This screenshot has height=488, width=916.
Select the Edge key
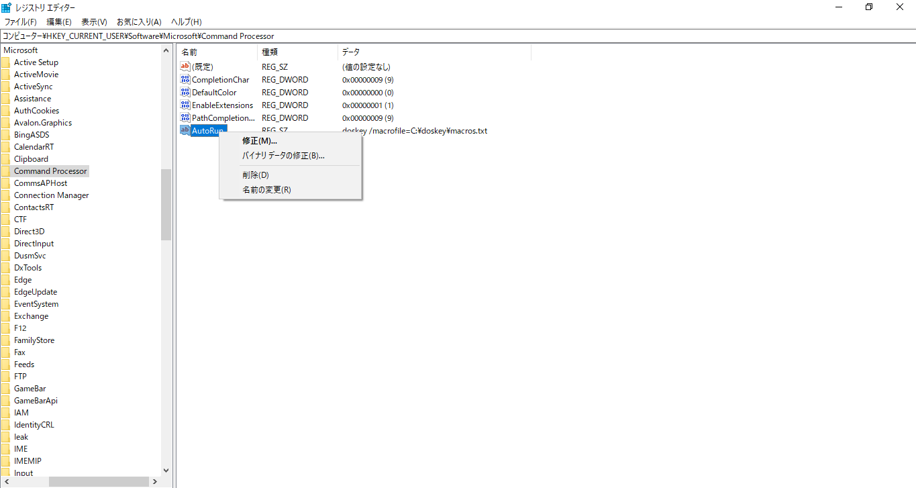click(x=23, y=280)
